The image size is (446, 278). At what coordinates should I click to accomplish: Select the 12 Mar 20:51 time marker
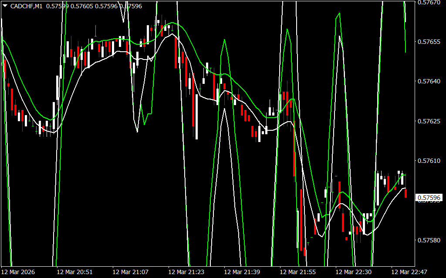pyautogui.click(x=74, y=272)
